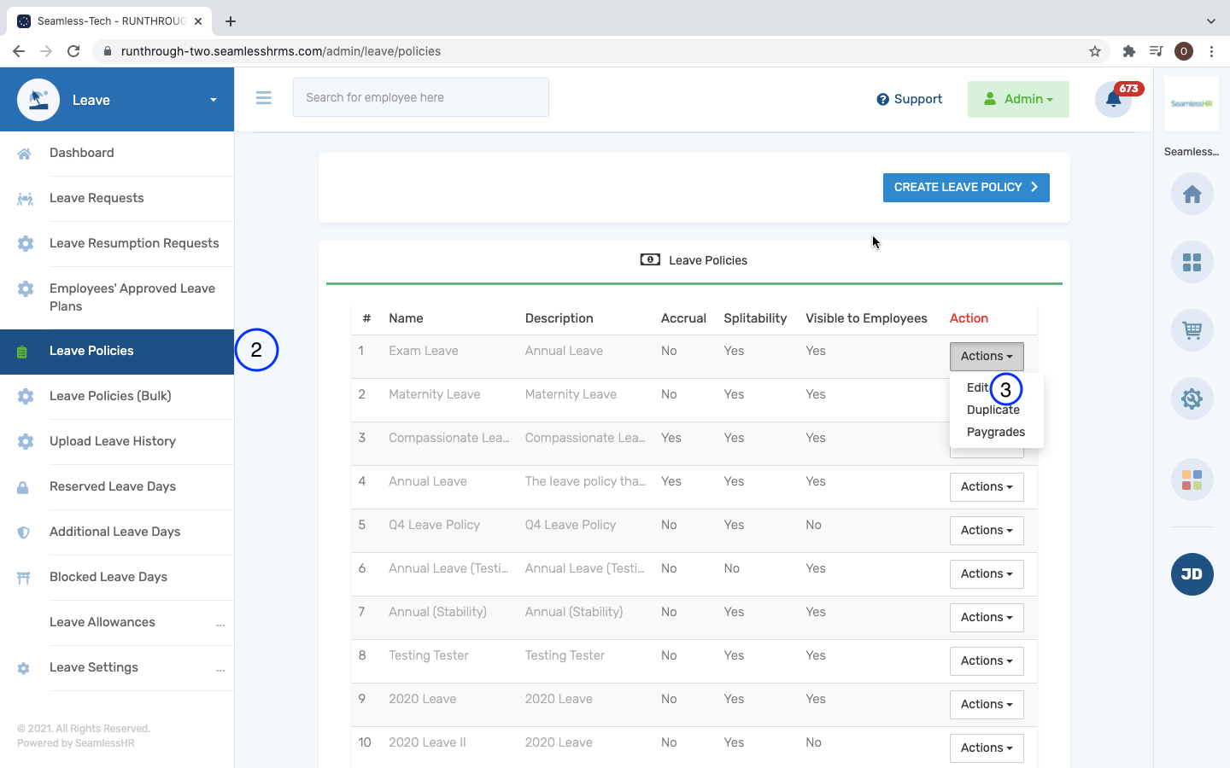The image size is (1230, 768).
Task: Expand Leave Settings submenu ellipsis
Action: click(x=220, y=669)
